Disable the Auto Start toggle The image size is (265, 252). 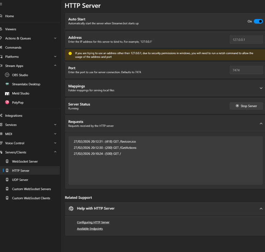(x=258, y=21)
